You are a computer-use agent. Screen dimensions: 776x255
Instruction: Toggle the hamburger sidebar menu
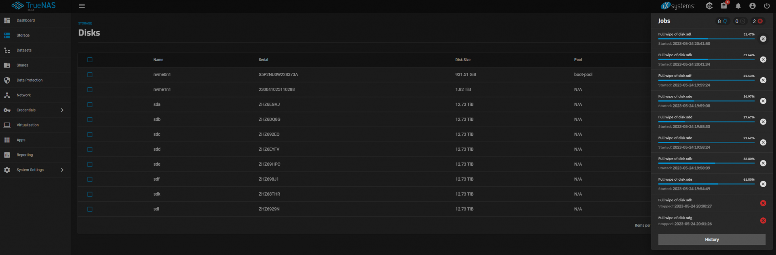click(82, 6)
